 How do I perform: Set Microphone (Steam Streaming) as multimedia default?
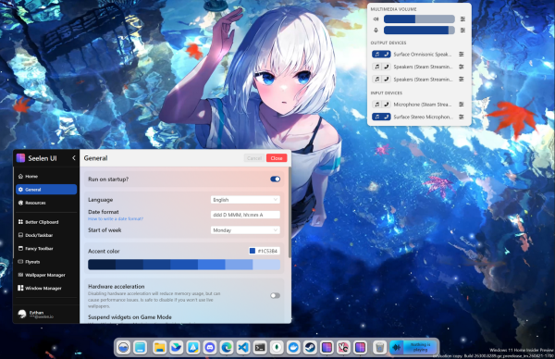point(377,105)
